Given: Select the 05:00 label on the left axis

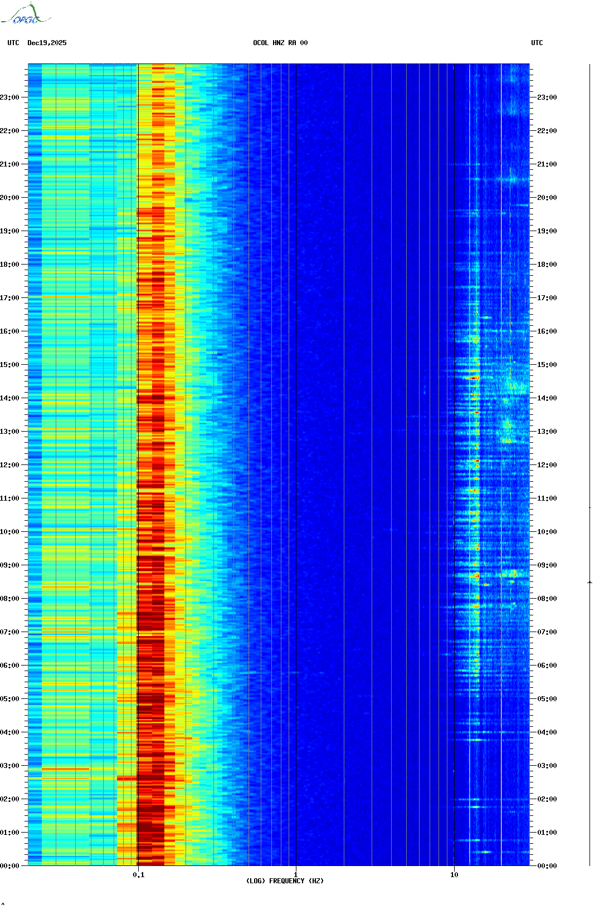Looking at the screenshot, I should pyautogui.click(x=9, y=699).
